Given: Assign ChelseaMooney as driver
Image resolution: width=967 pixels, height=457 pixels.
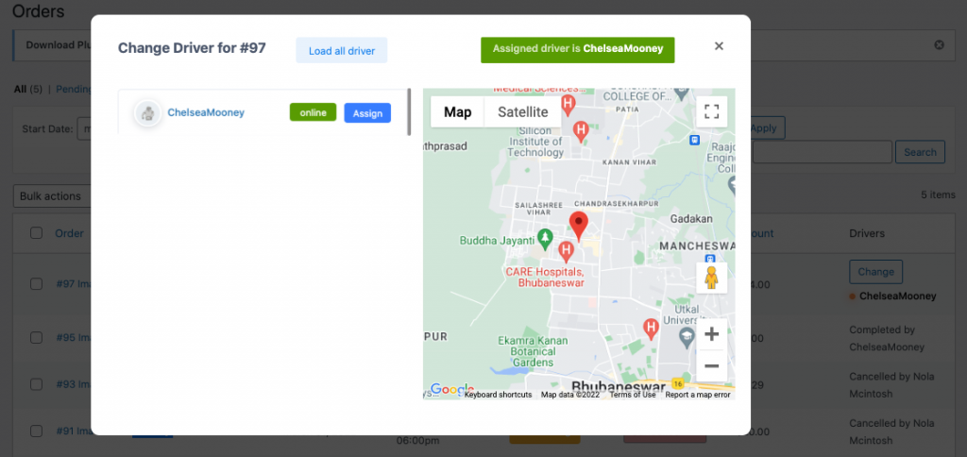Looking at the screenshot, I should (x=367, y=113).
